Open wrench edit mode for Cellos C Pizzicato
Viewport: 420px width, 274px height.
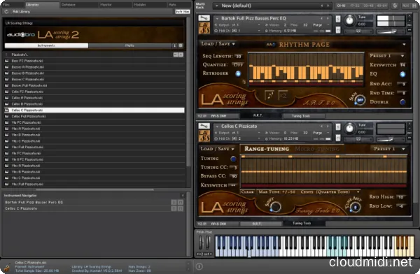204,126
